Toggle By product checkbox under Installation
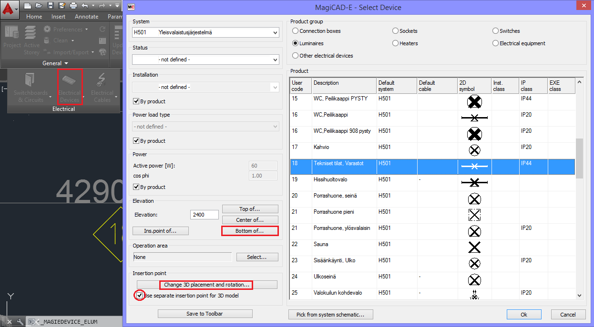Screen dimensions: 594x327 tap(136, 101)
